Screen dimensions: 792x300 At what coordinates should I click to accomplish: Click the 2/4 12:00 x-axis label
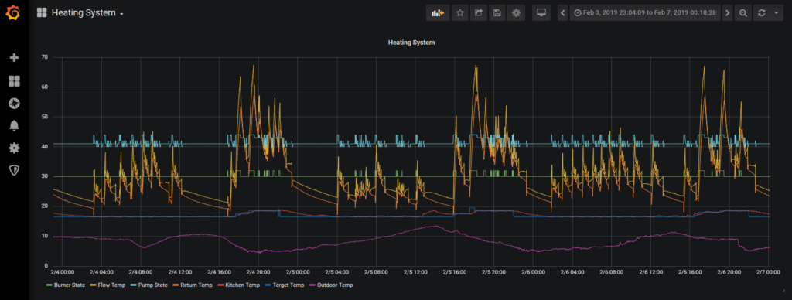click(180, 272)
